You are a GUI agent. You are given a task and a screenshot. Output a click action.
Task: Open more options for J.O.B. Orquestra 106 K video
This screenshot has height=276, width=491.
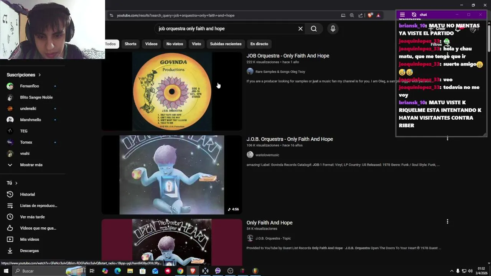click(x=447, y=138)
